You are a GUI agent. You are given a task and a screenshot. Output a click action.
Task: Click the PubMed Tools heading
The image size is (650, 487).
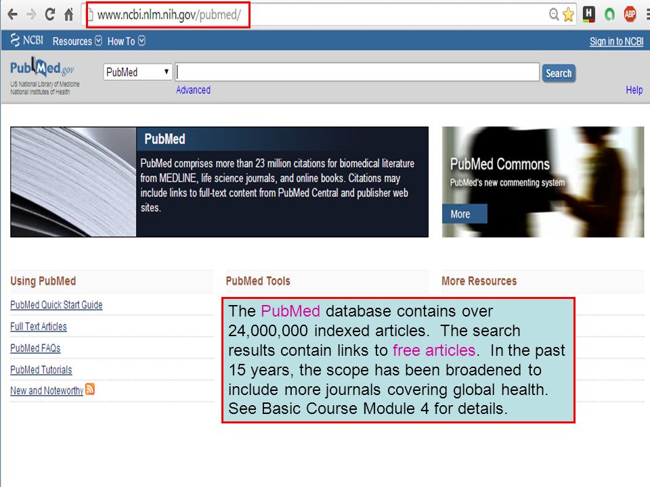tap(258, 281)
